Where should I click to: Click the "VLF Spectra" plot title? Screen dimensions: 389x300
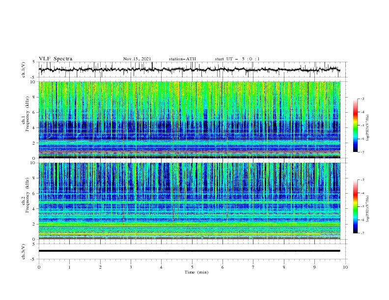coord(56,59)
